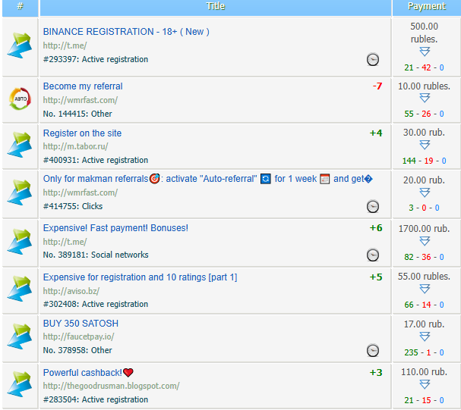Click the +4 rating on Register on the site
The height and width of the screenshot is (410, 461).
pyautogui.click(x=376, y=133)
